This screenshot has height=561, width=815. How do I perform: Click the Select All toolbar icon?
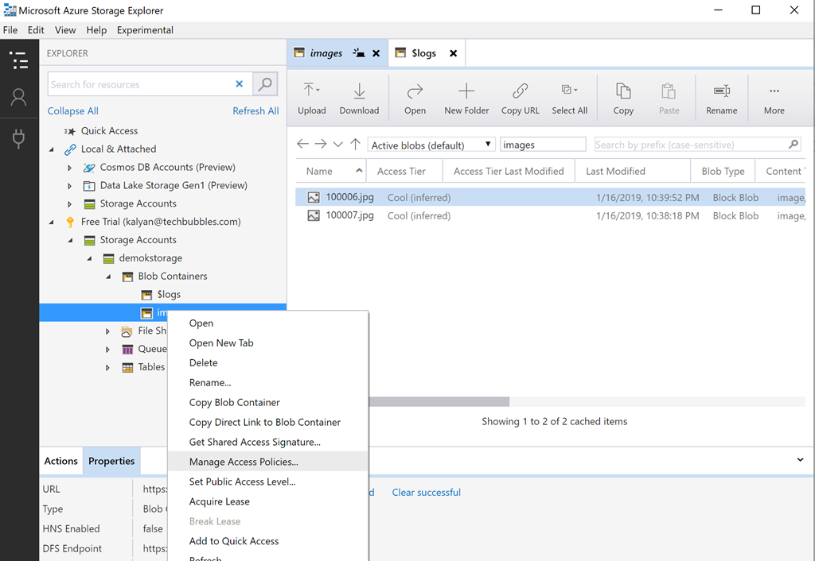click(x=570, y=99)
